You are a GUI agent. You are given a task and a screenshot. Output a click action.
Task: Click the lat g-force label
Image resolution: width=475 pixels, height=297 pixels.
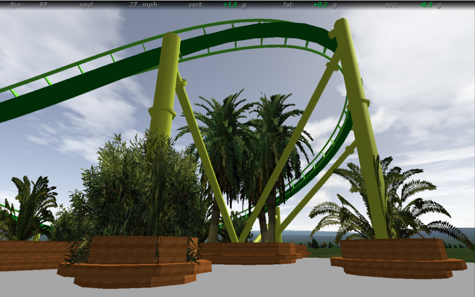288,5
